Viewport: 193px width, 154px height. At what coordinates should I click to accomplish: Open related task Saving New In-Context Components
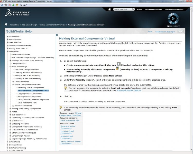click(70, 142)
